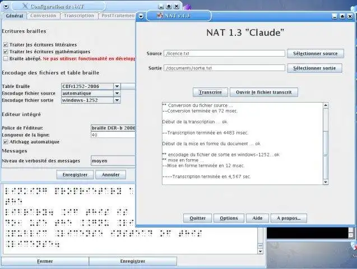
Task: Open Options in the NAT window
Action: pos(229,218)
